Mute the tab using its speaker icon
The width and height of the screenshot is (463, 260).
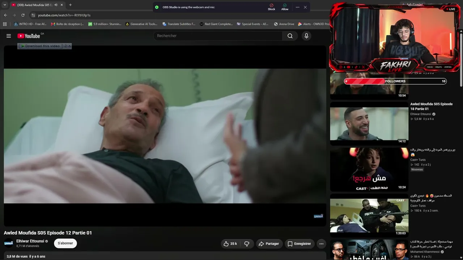(x=56, y=5)
